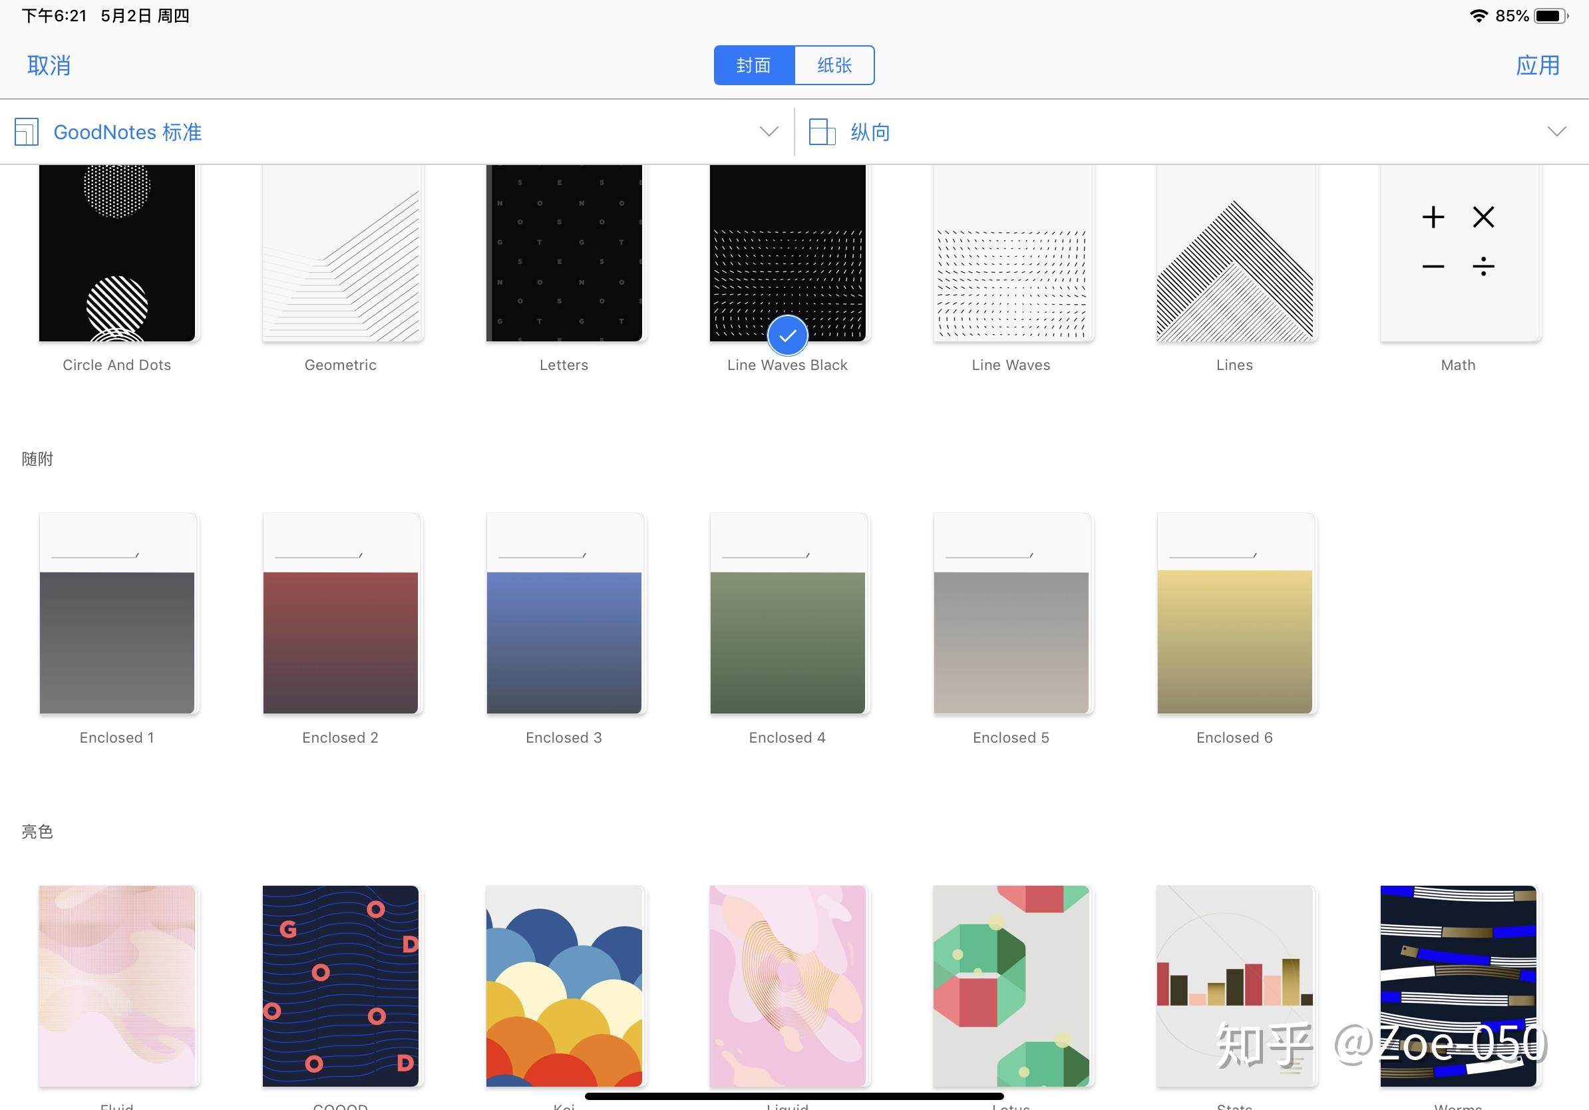Choose the Letters black cover
This screenshot has width=1589, height=1110.
[x=564, y=253]
